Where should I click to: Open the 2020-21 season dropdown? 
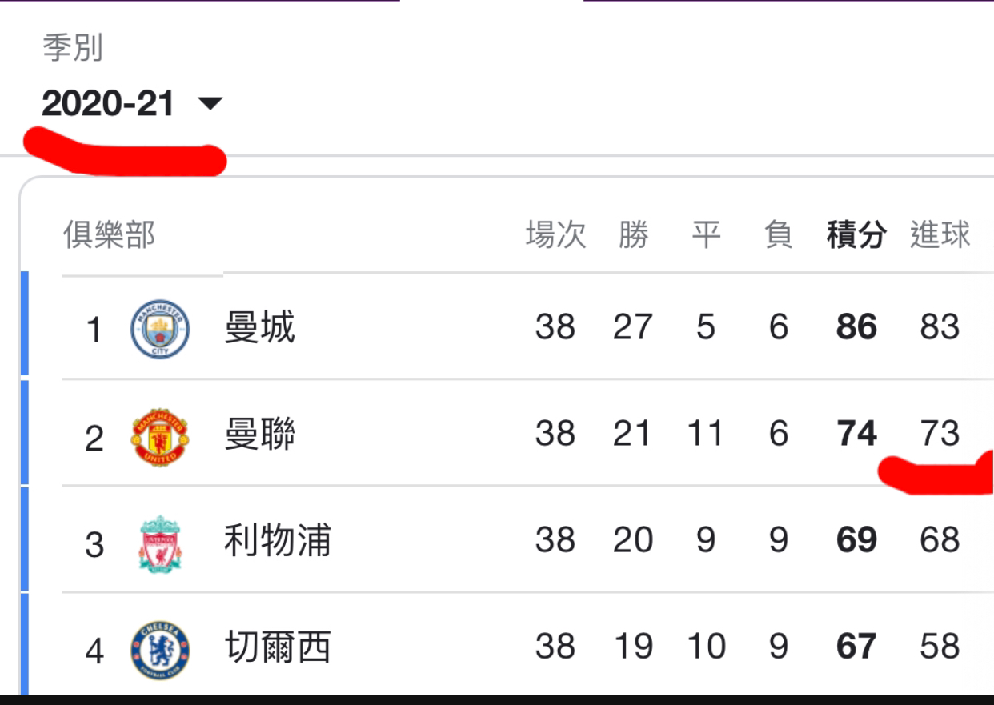click(132, 104)
